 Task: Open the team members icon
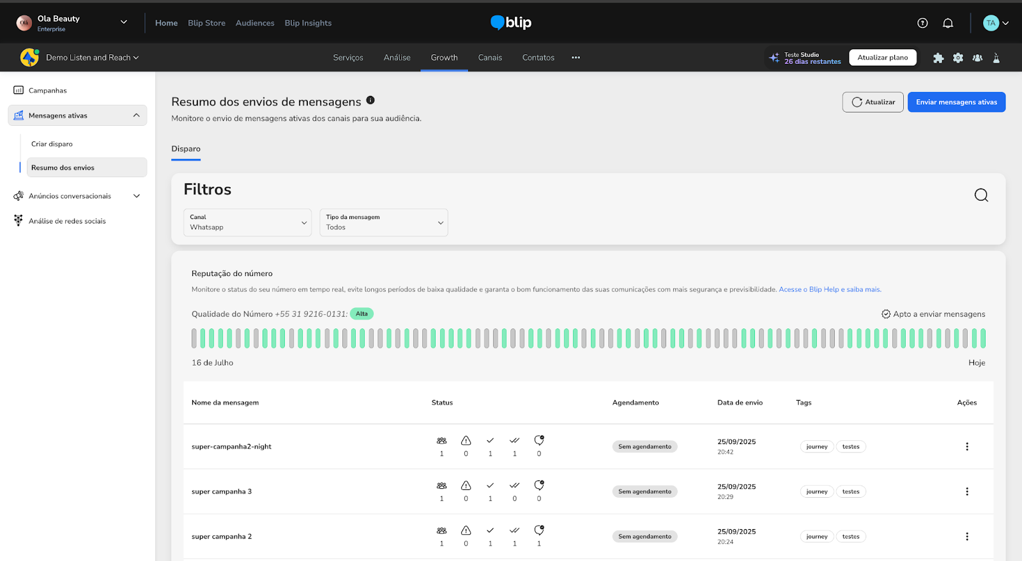click(977, 58)
